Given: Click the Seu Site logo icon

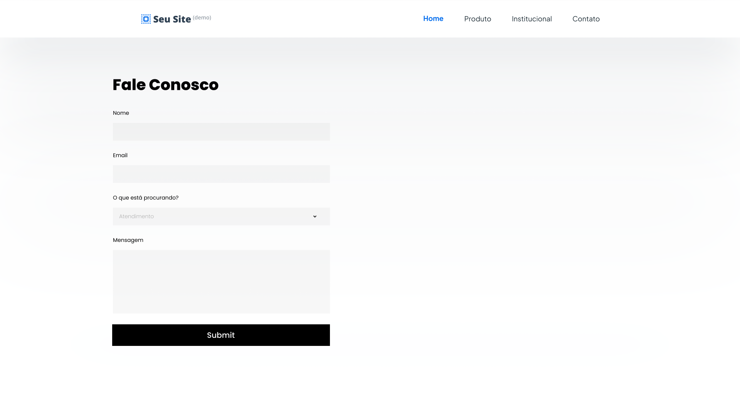Looking at the screenshot, I should [x=146, y=19].
